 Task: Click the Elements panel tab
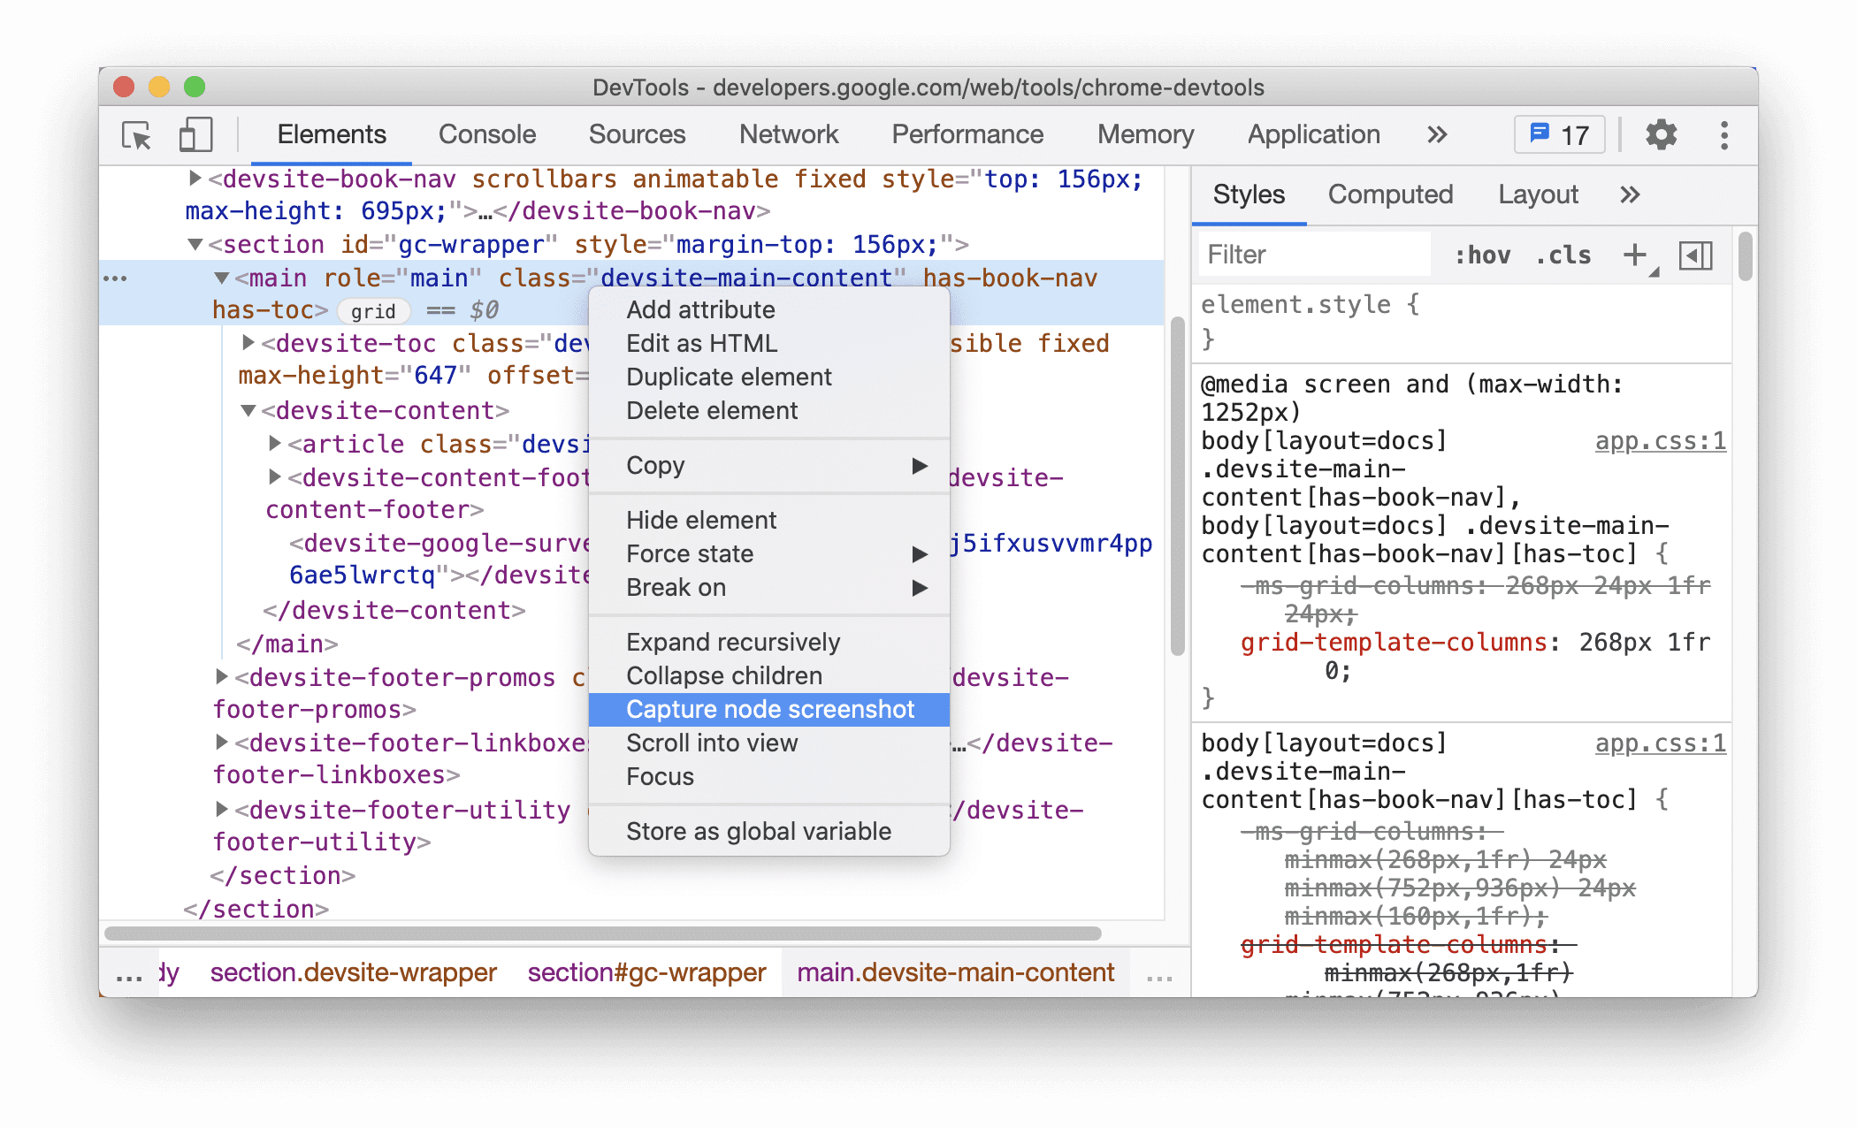pyautogui.click(x=334, y=135)
